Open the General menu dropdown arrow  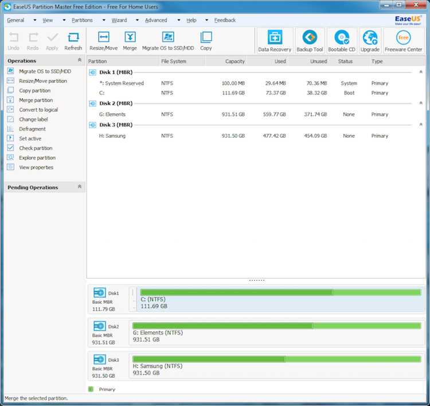pos(35,20)
